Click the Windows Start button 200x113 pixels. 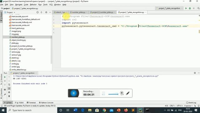3,110
